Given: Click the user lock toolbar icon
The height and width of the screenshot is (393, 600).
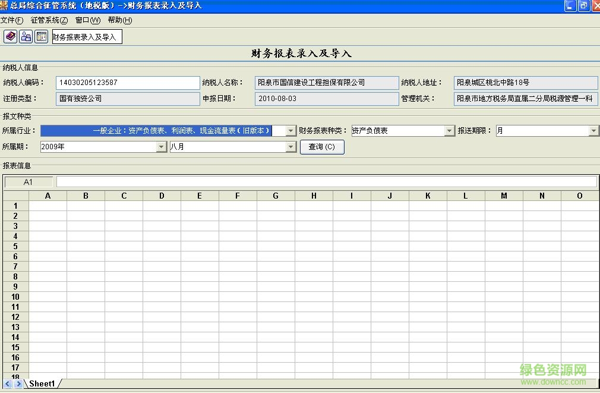Looking at the screenshot, I should 26,36.
